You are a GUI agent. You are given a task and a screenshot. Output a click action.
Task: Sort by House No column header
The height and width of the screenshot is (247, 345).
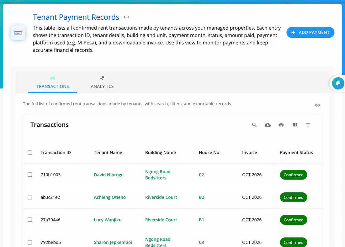point(209,153)
